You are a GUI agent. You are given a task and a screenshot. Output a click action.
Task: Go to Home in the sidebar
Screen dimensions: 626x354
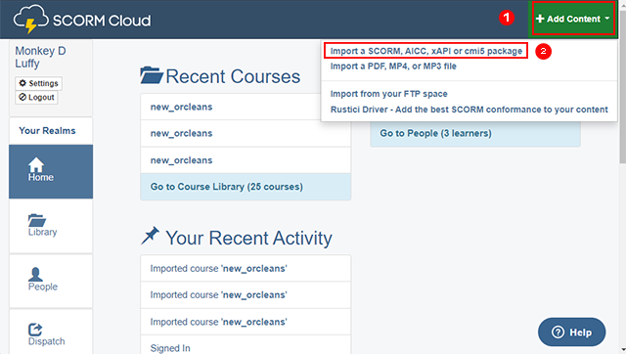point(51,171)
